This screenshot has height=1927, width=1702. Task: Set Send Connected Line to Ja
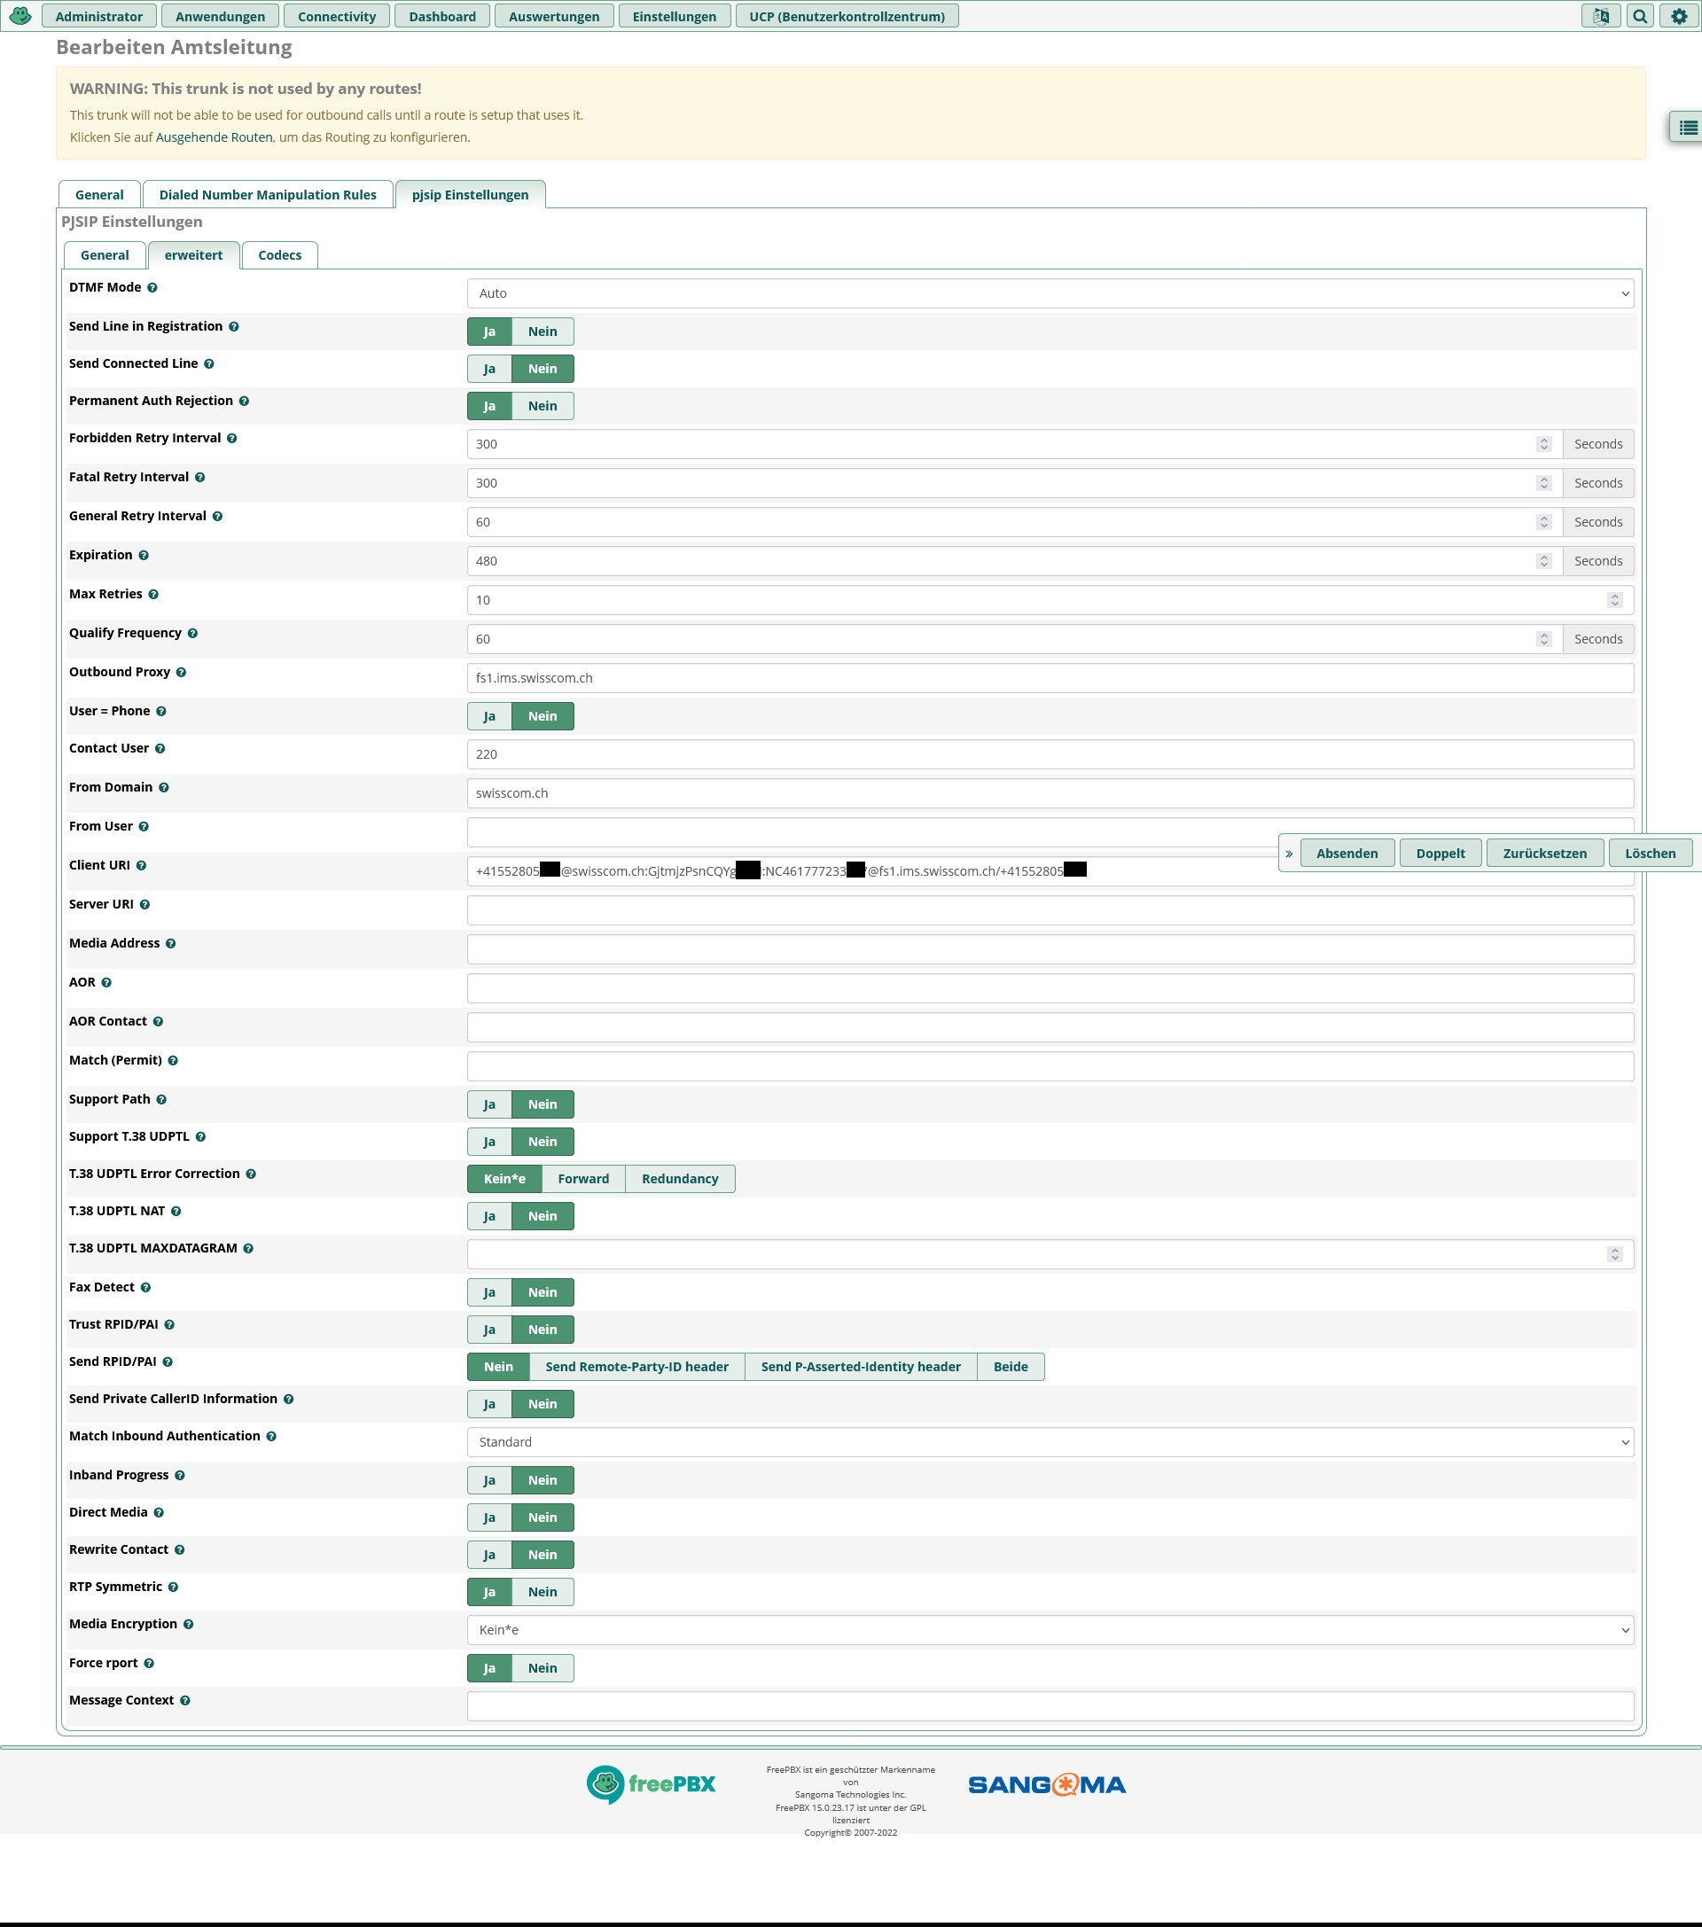pyautogui.click(x=489, y=369)
